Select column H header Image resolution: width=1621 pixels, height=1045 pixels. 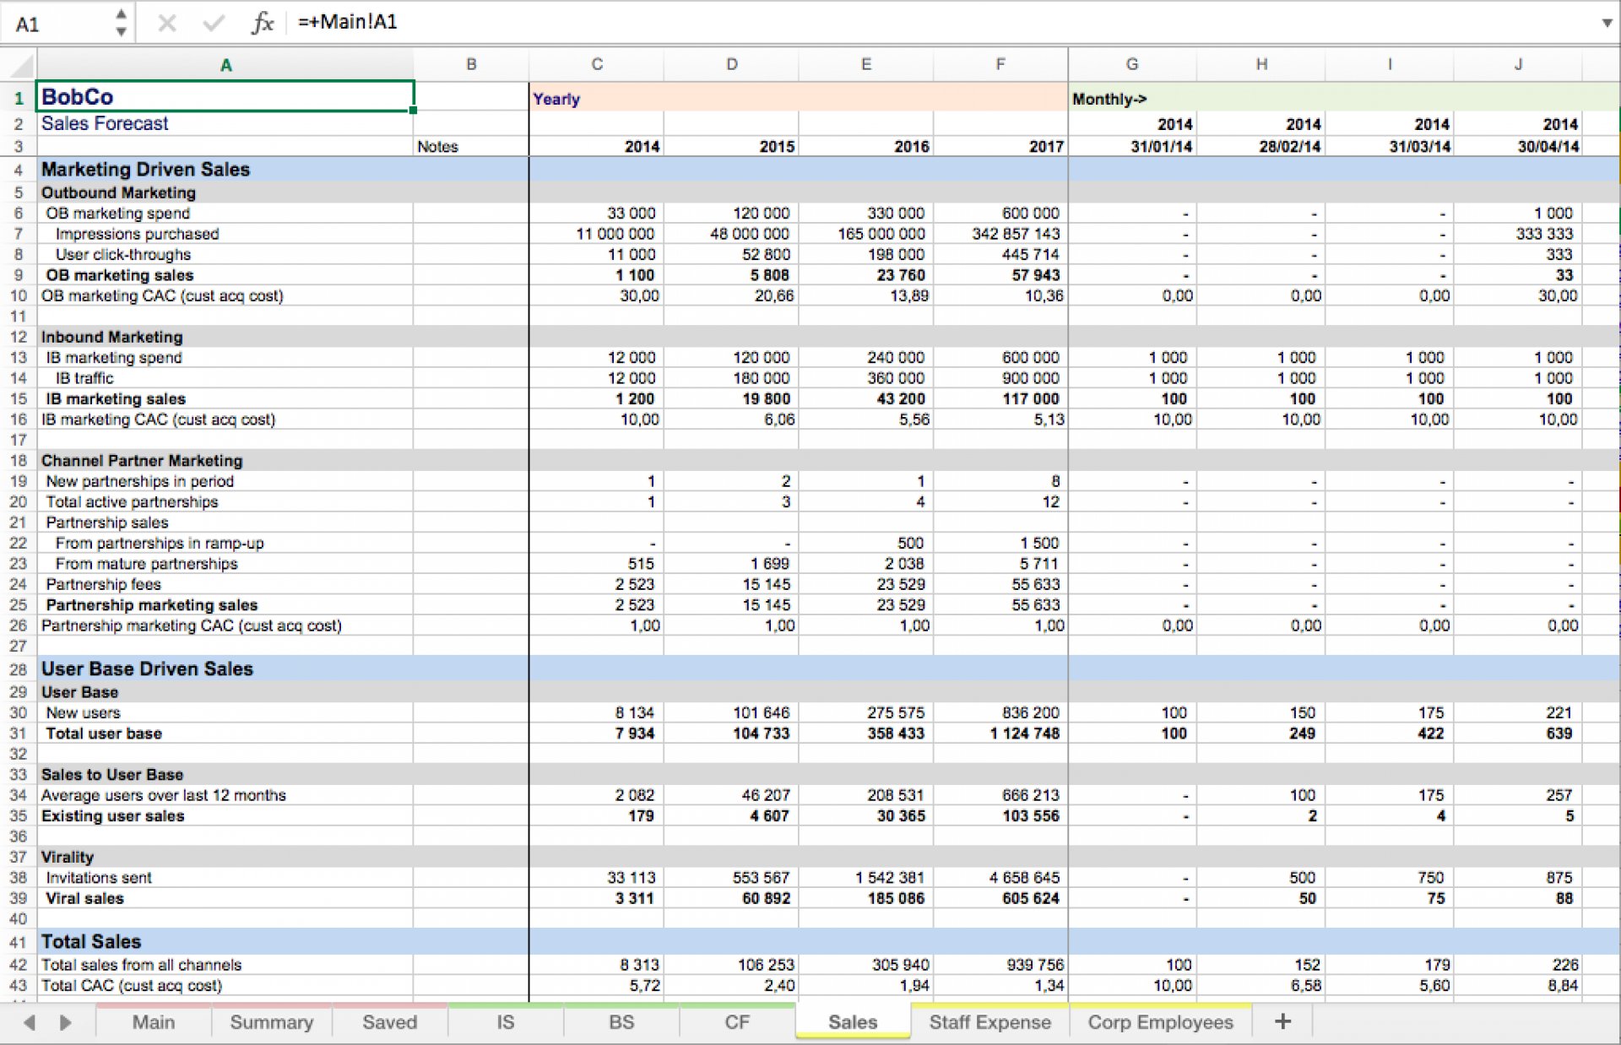pyautogui.click(x=1261, y=65)
